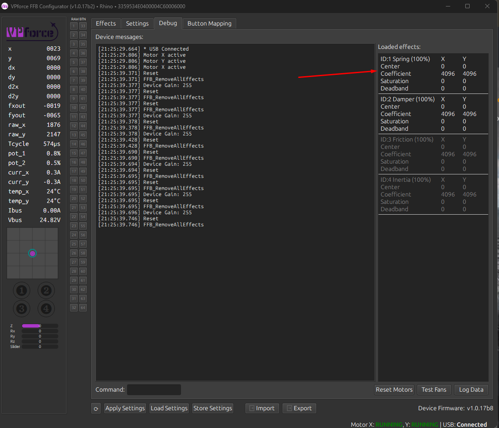The height and width of the screenshot is (428, 499).
Task: Focus the Command input field
Action: click(154, 389)
